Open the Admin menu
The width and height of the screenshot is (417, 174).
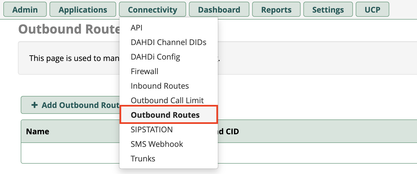[25, 10]
